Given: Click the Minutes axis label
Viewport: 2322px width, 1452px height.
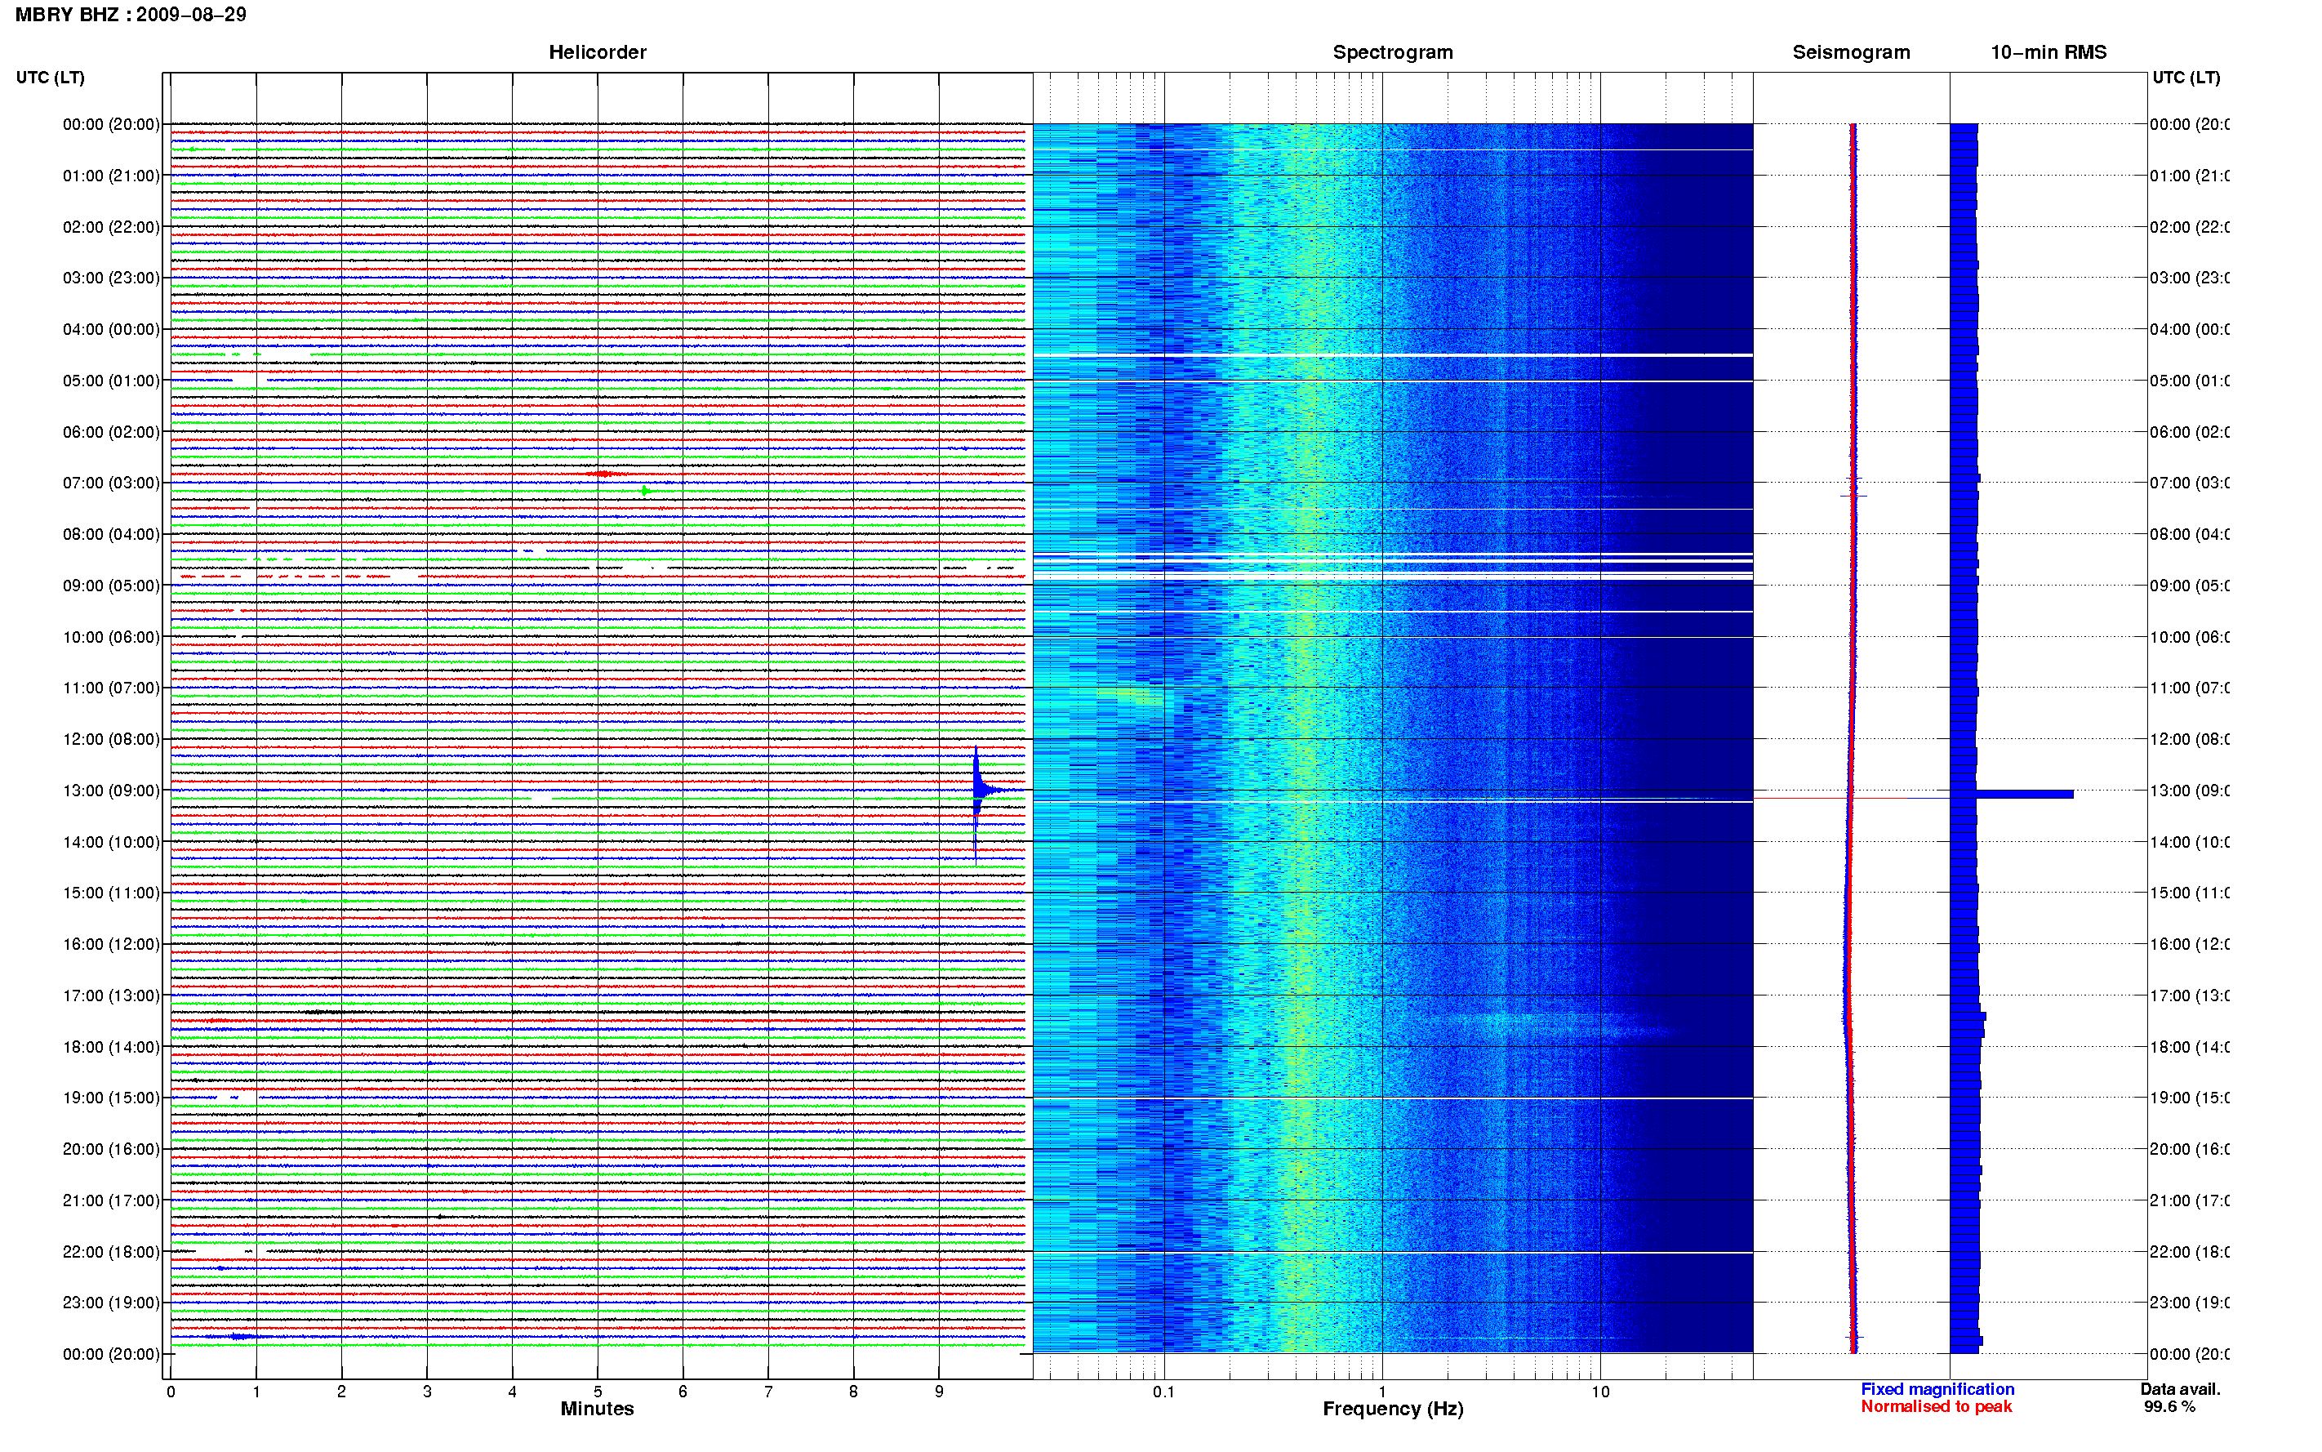Looking at the screenshot, I should pyautogui.click(x=597, y=1409).
